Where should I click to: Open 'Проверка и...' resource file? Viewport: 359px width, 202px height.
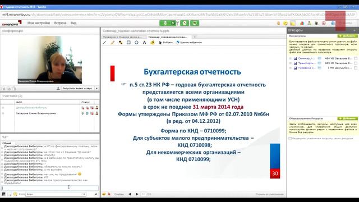coord(306,68)
